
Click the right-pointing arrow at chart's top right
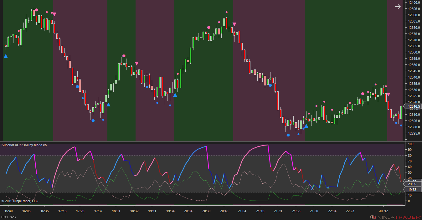point(398,7)
